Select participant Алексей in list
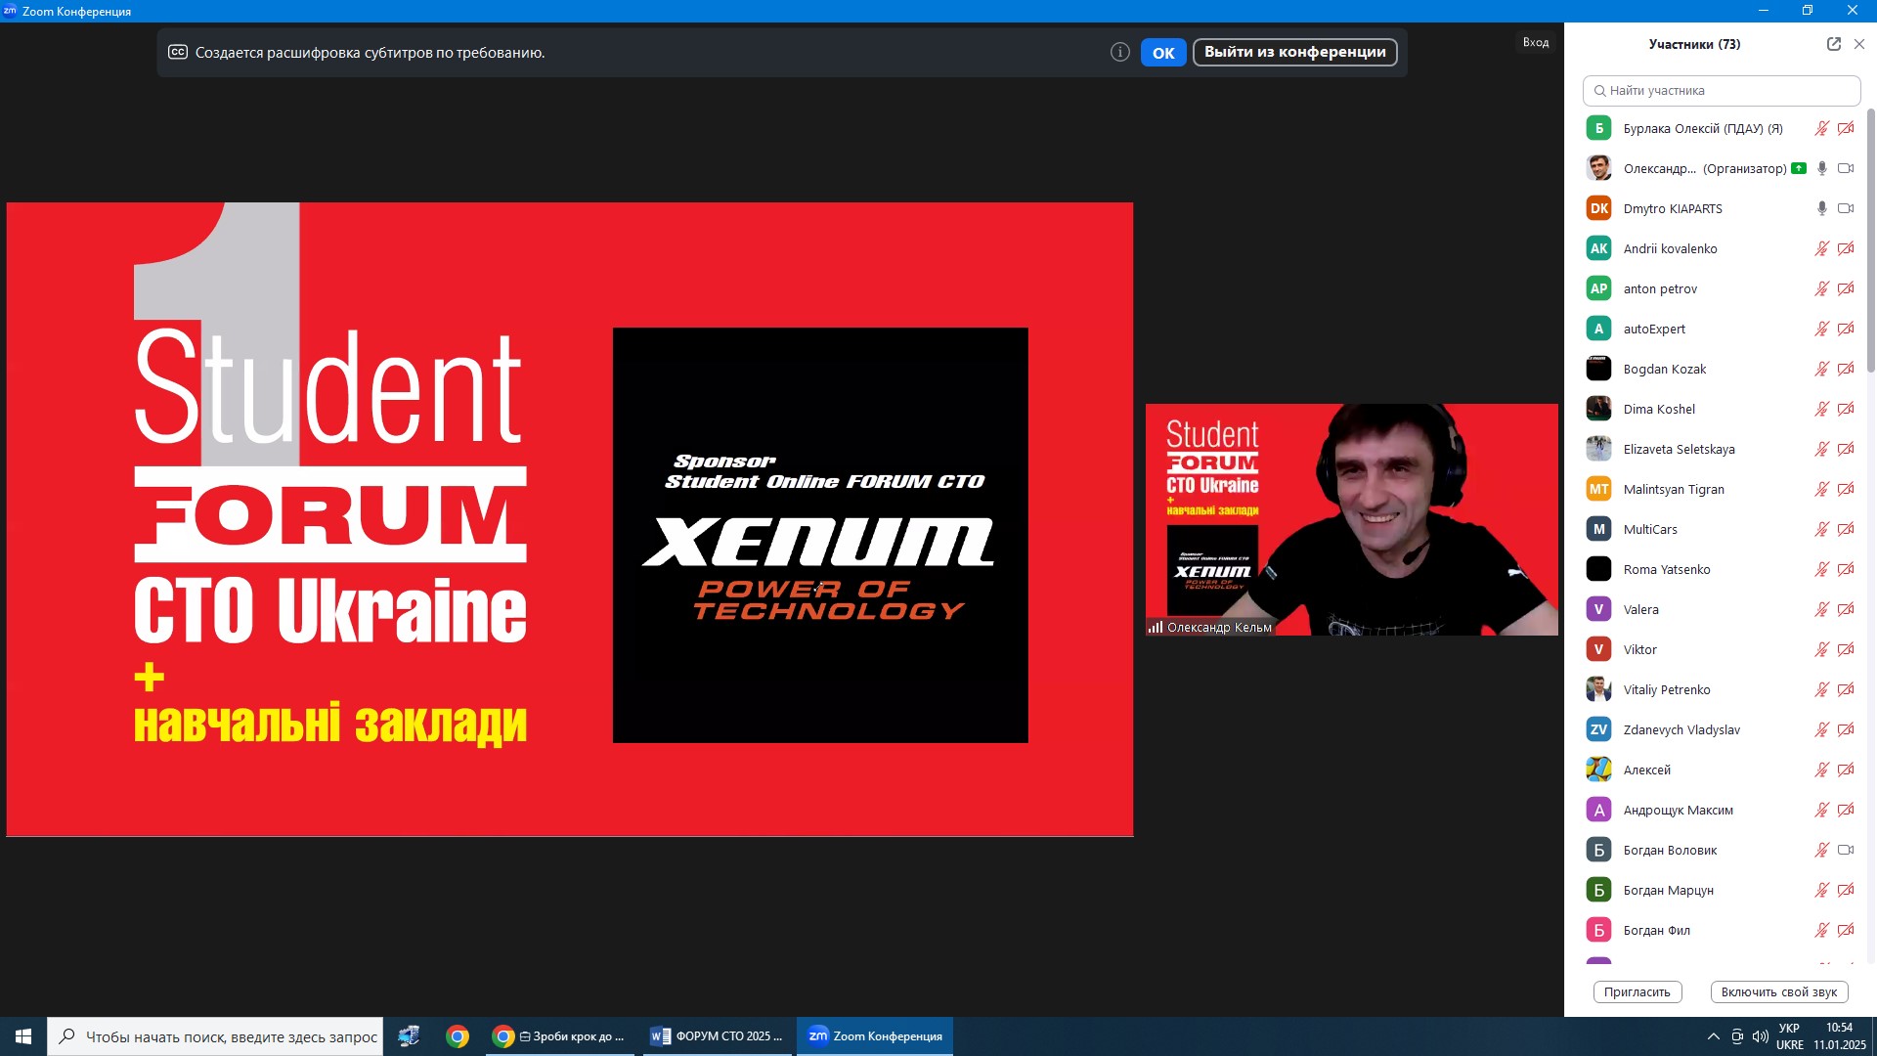The image size is (1877, 1056). click(x=1721, y=770)
